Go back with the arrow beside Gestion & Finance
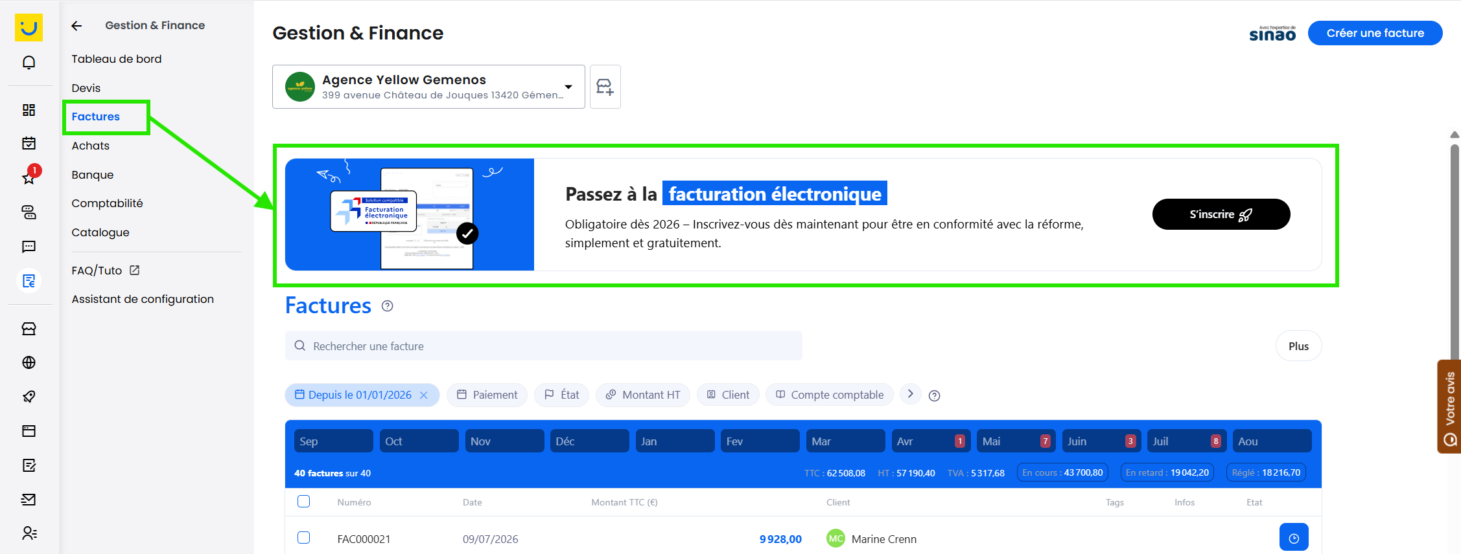1461x554 pixels. pos(76,26)
